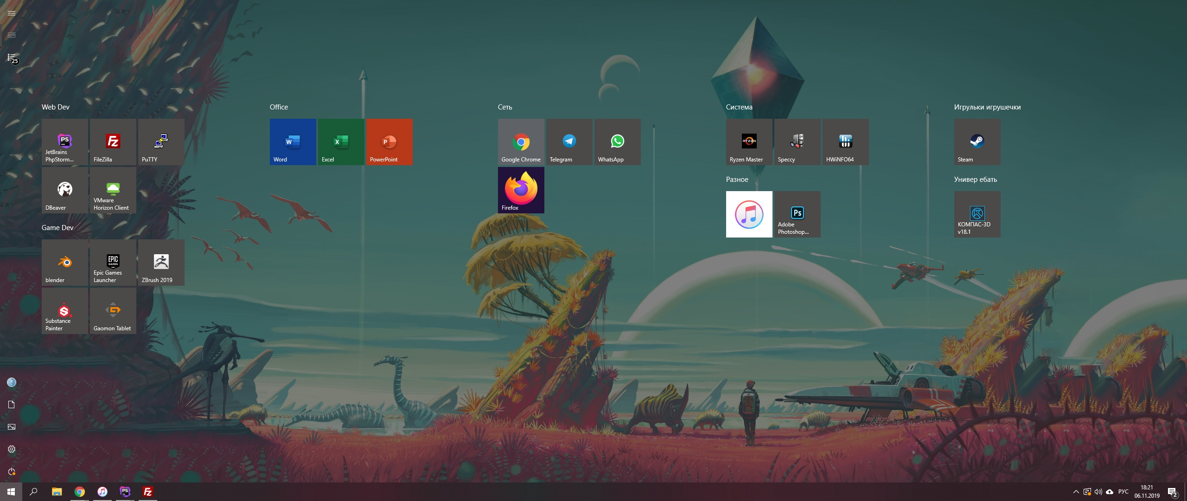Open Substance Painter tile
The image size is (1187, 501).
(x=65, y=311)
